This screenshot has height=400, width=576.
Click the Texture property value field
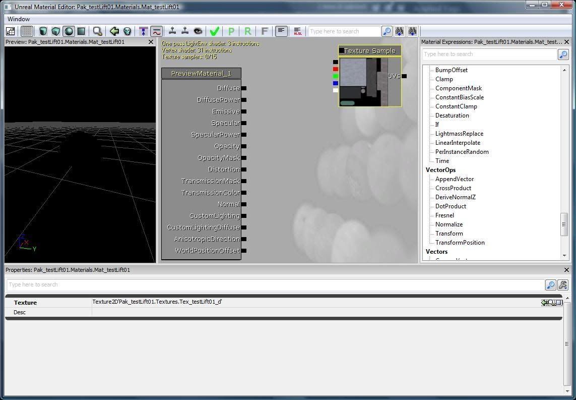(316, 302)
